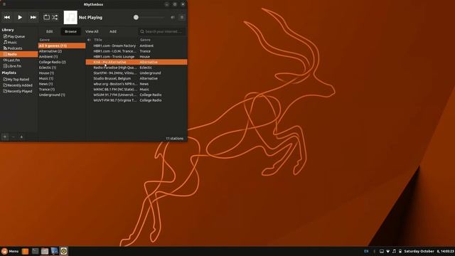Select WUVT-FM 90.7 station
This screenshot has width=455, height=256.
point(136,100)
